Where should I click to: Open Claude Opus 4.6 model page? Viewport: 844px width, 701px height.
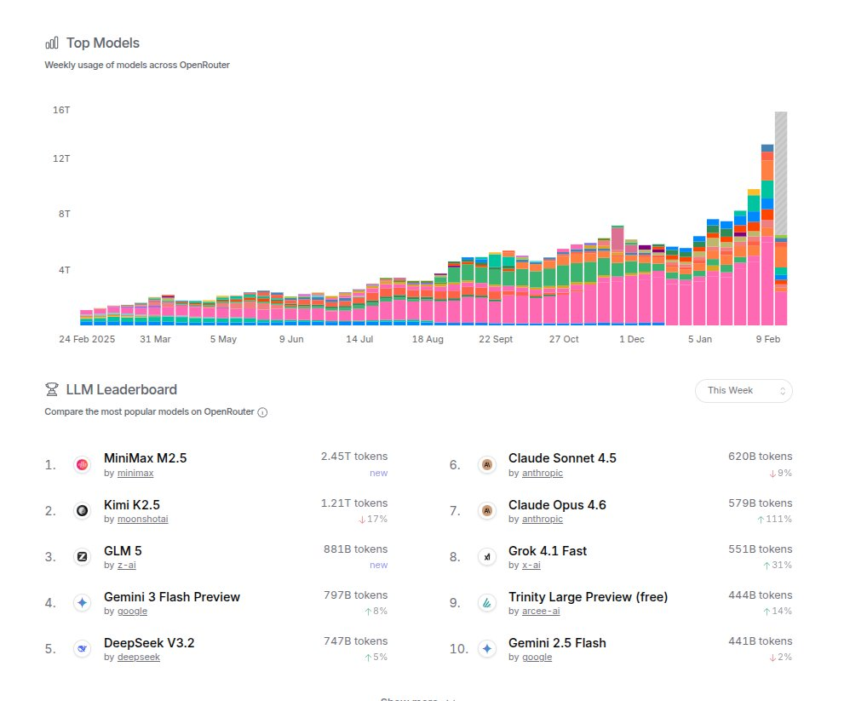tap(557, 505)
